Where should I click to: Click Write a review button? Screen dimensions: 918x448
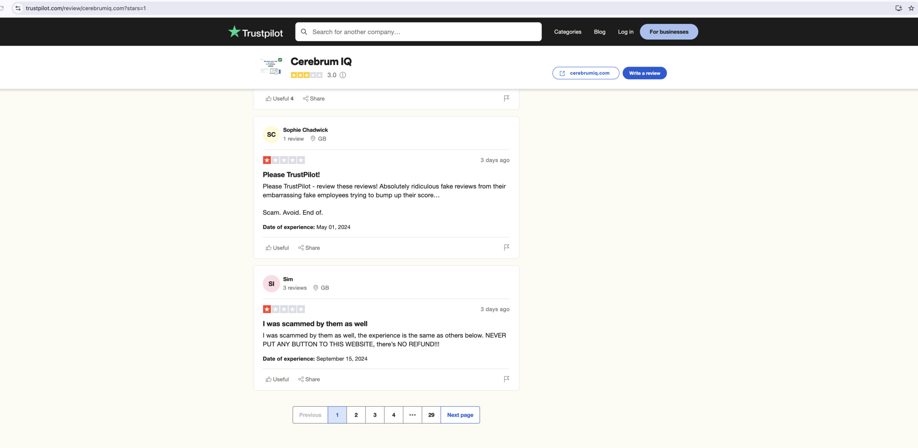click(645, 73)
